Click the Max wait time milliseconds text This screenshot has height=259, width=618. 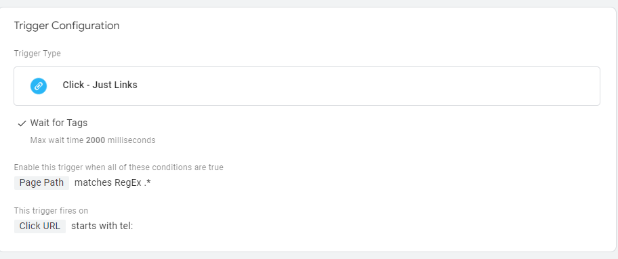coord(93,140)
